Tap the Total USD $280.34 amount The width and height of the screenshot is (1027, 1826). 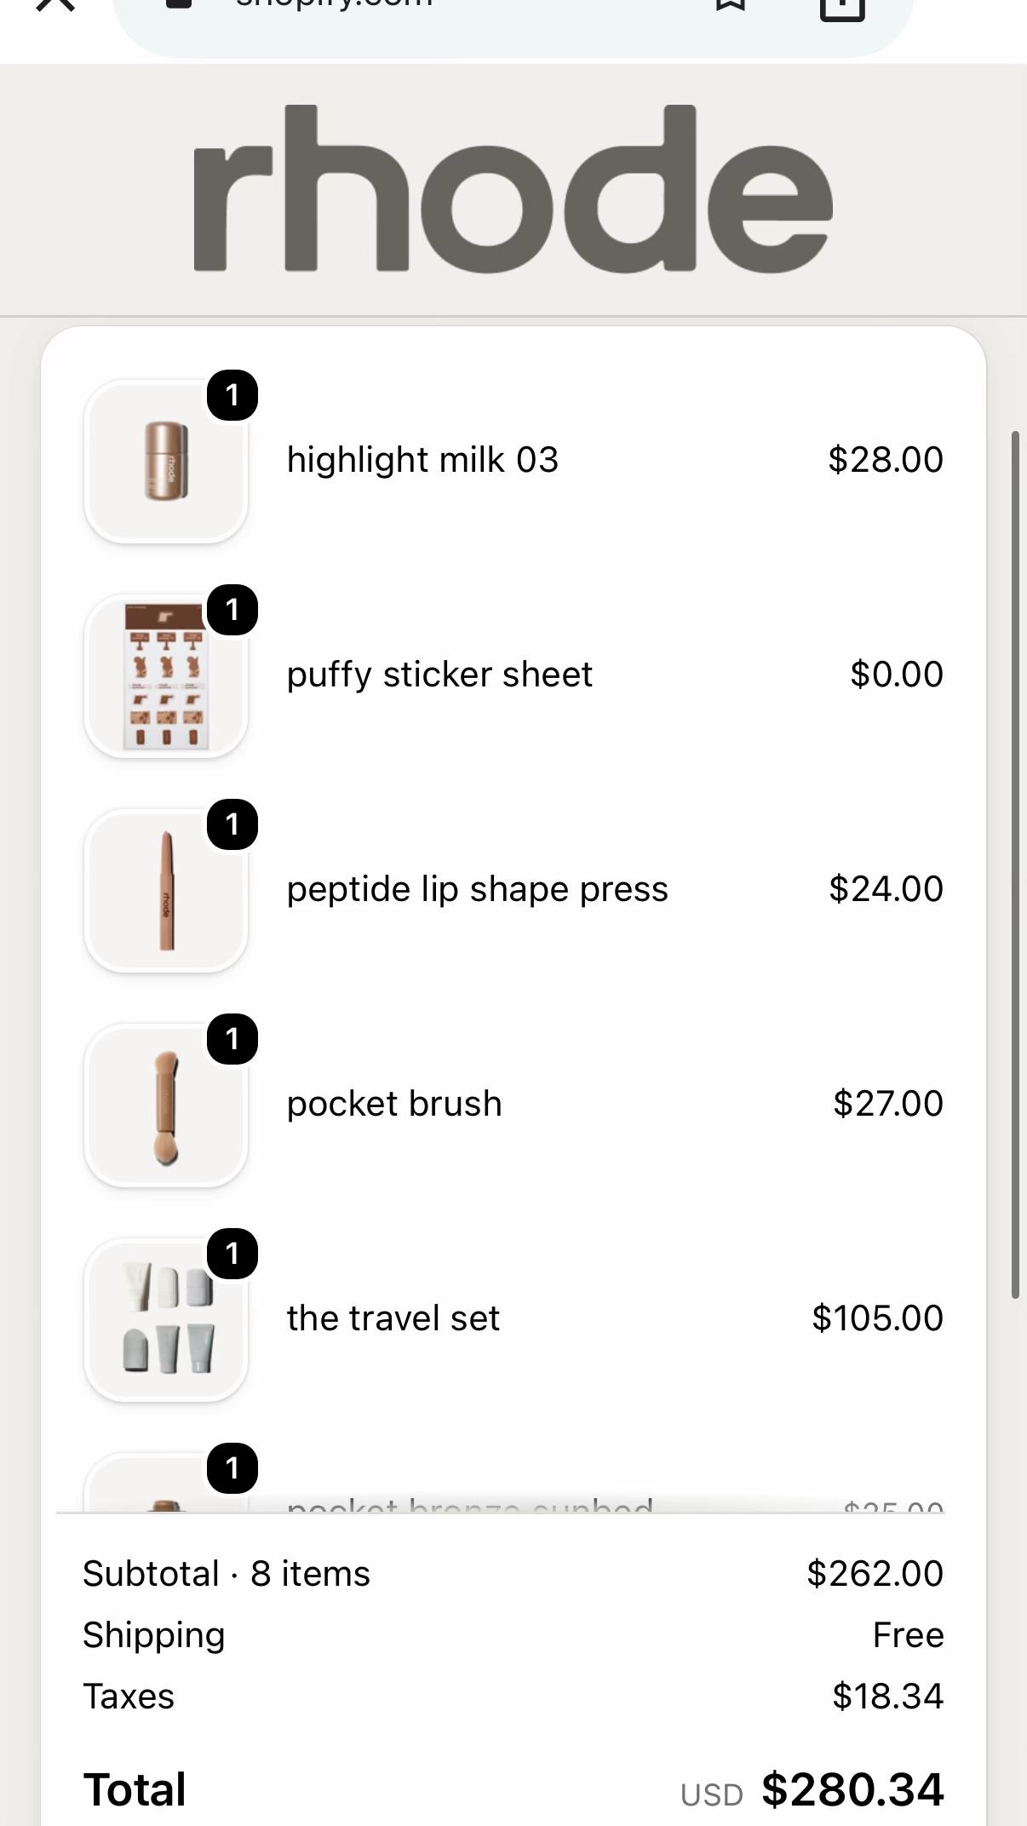click(852, 1789)
